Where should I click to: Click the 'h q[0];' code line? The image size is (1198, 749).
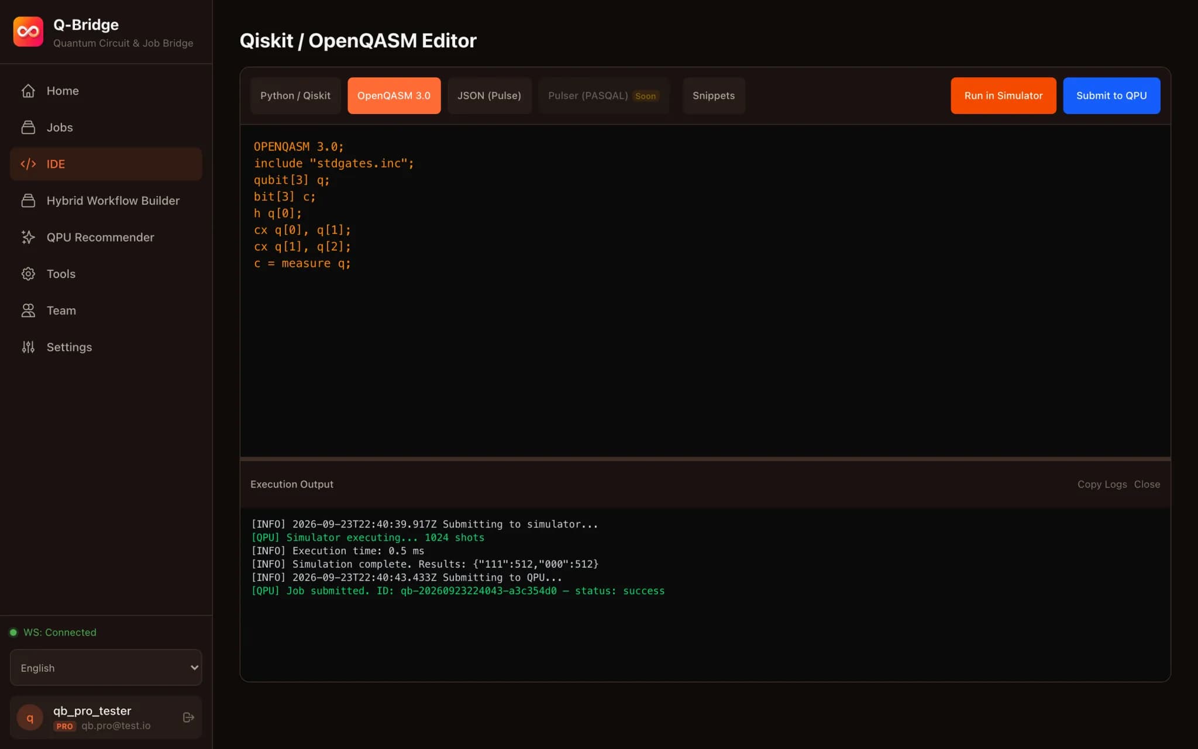(277, 214)
